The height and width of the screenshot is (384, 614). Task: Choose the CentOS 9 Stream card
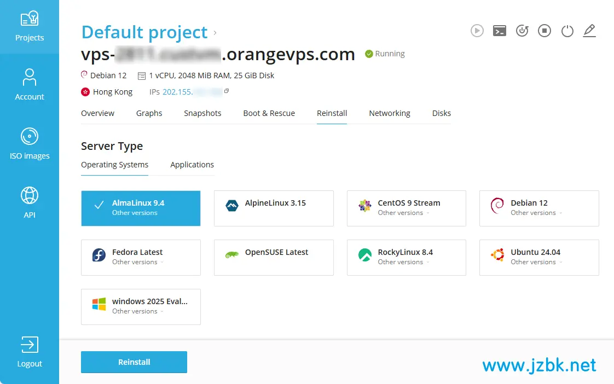click(407, 208)
